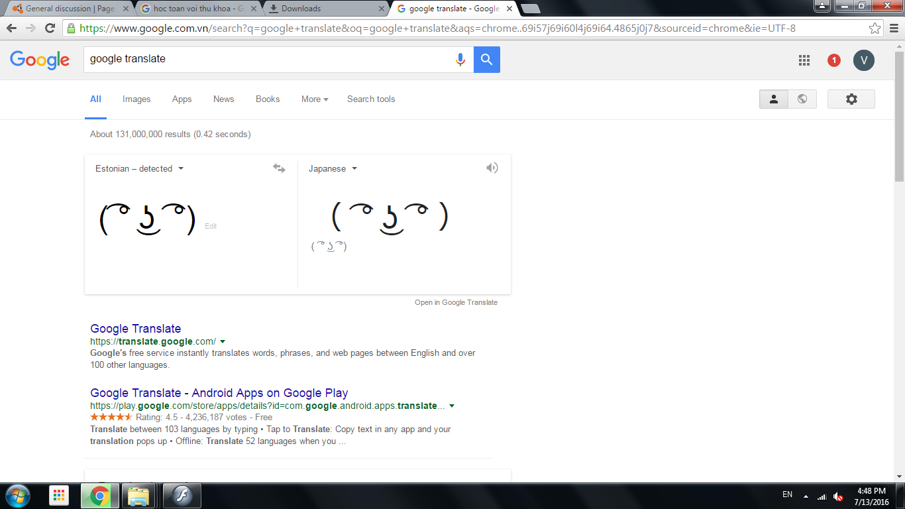
Task: Click the volume icon in the system tray
Action: (x=838, y=496)
